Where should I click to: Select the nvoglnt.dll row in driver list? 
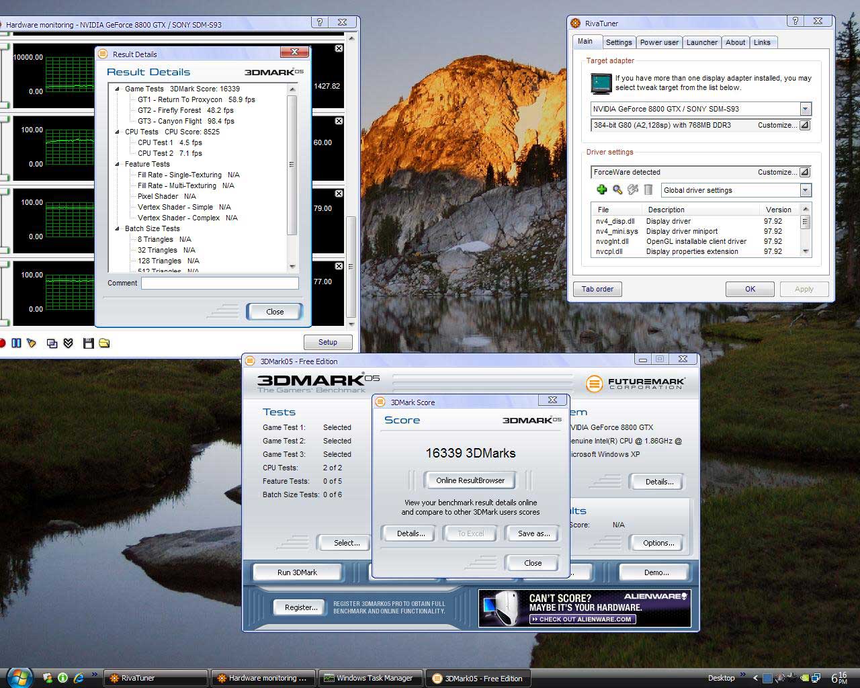pos(695,241)
